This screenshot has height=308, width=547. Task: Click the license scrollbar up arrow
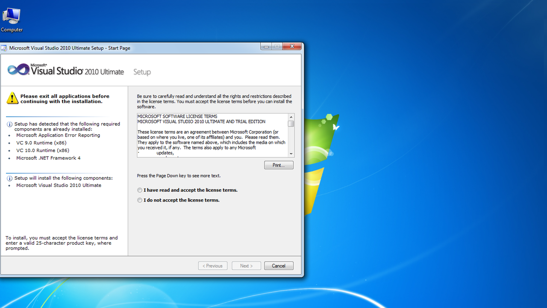pos(291,117)
